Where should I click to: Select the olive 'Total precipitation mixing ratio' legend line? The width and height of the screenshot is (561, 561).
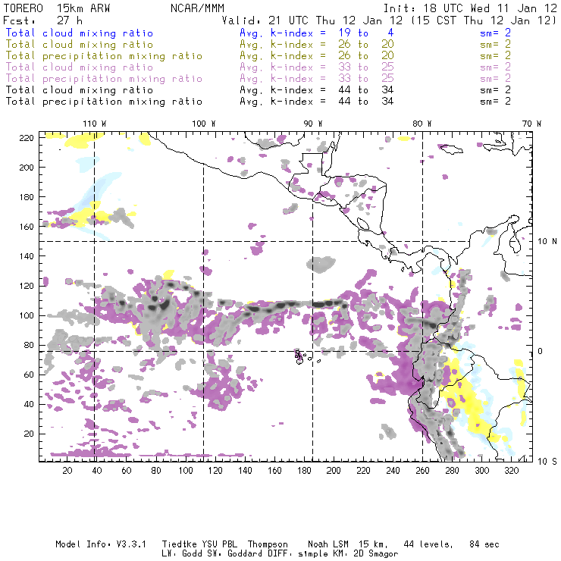coord(104,56)
